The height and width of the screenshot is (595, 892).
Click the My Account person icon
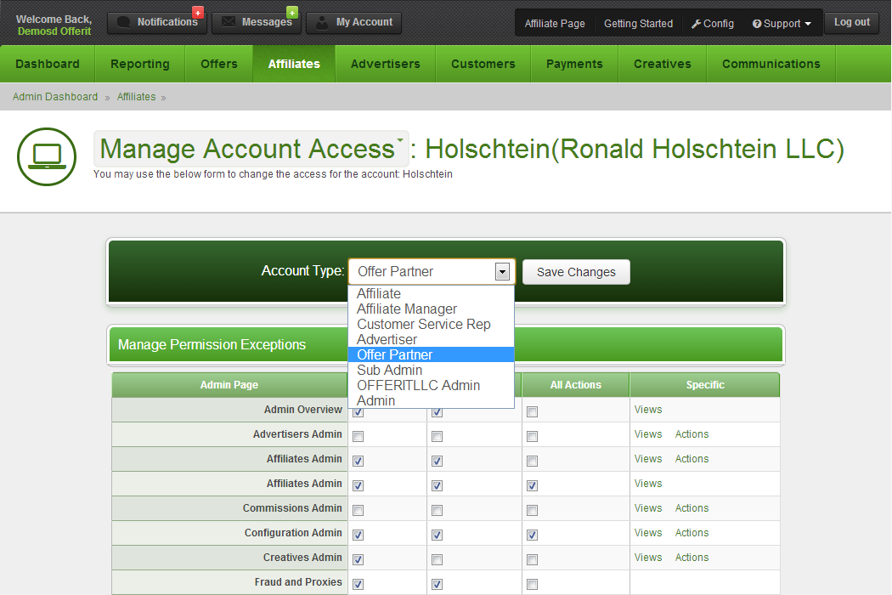(x=322, y=23)
